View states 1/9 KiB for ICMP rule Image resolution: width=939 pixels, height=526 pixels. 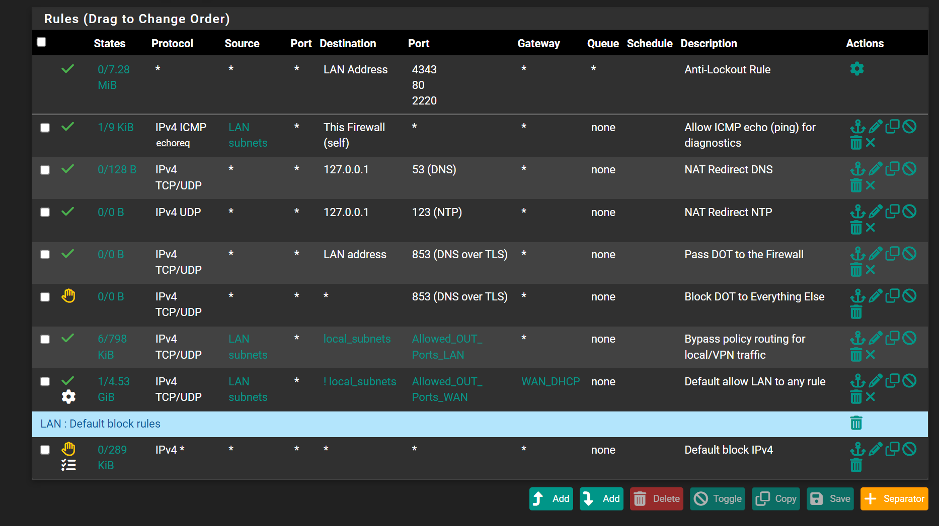116,127
